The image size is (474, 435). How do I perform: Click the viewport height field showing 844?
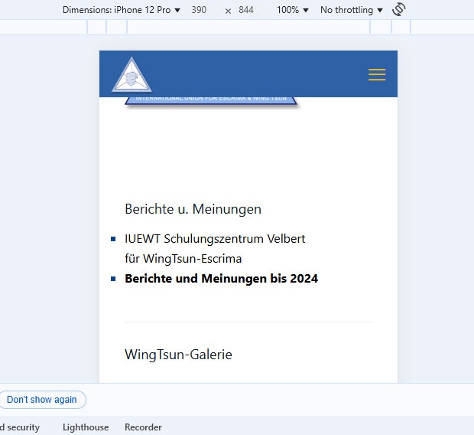pyautogui.click(x=246, y=10)
